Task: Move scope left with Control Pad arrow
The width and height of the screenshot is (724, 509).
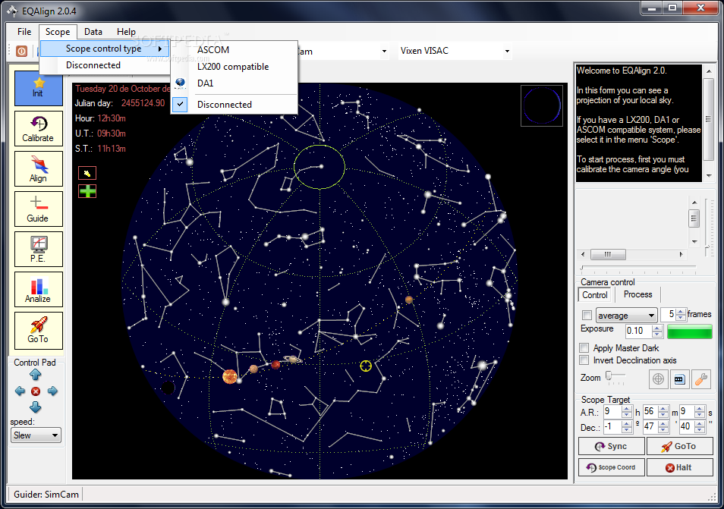Action: click(x=20, y=391)
